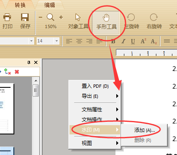Apply superscript formatting

pyautogui.click(x=143, y=41)
